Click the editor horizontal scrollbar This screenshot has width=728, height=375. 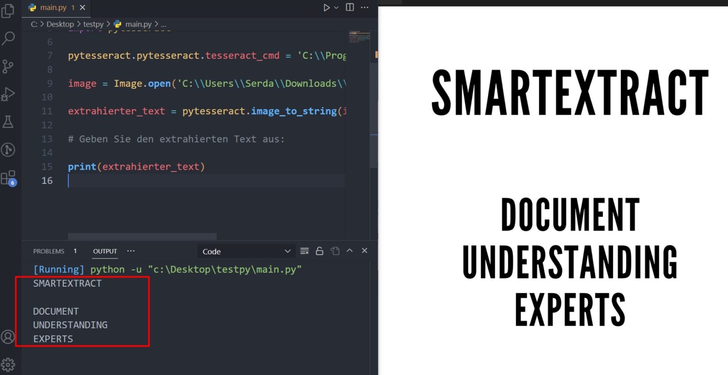click(x=142, y=237)
